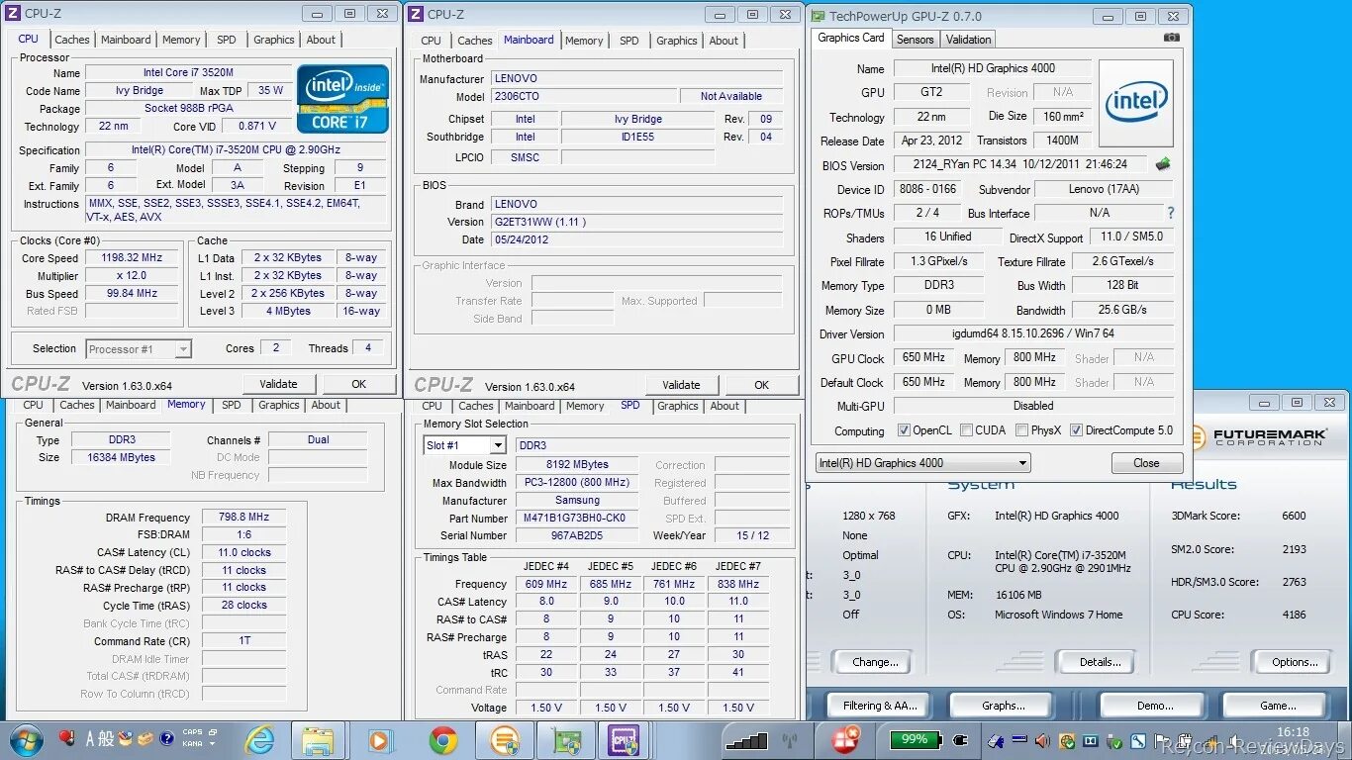
Task: Open the Windows Start orb
Action: (x=25, y=739)
